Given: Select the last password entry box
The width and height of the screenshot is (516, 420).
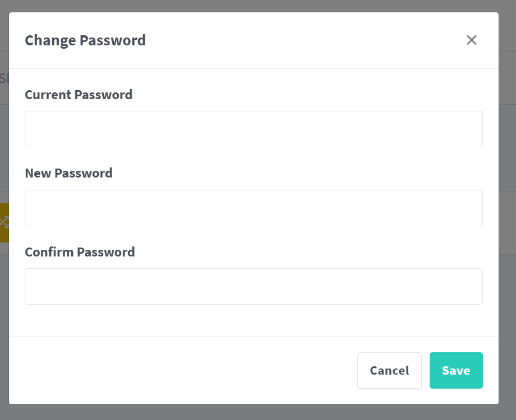Looking at the screenshot, I should (254, 286).
